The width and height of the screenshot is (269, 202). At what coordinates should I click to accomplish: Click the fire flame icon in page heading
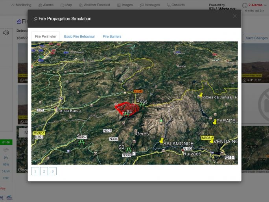click(x=19, y=21)
